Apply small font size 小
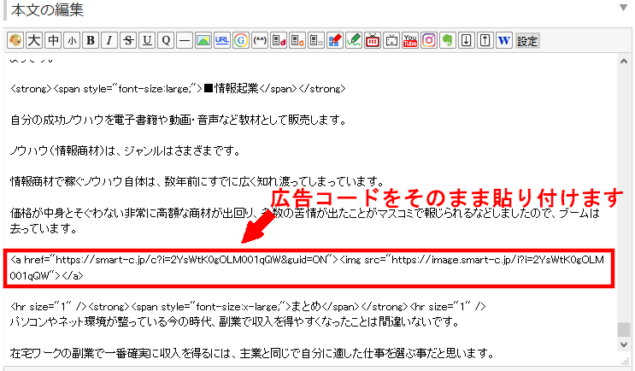 tap(72, 40)
